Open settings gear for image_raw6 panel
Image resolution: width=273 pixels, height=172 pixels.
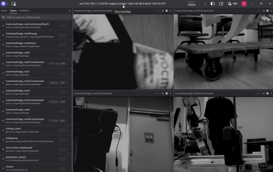(267, 93)
